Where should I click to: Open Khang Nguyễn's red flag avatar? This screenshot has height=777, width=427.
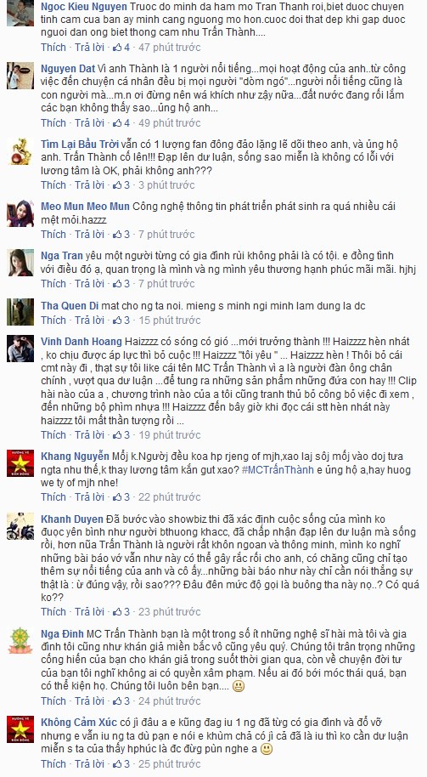point(20,463)
